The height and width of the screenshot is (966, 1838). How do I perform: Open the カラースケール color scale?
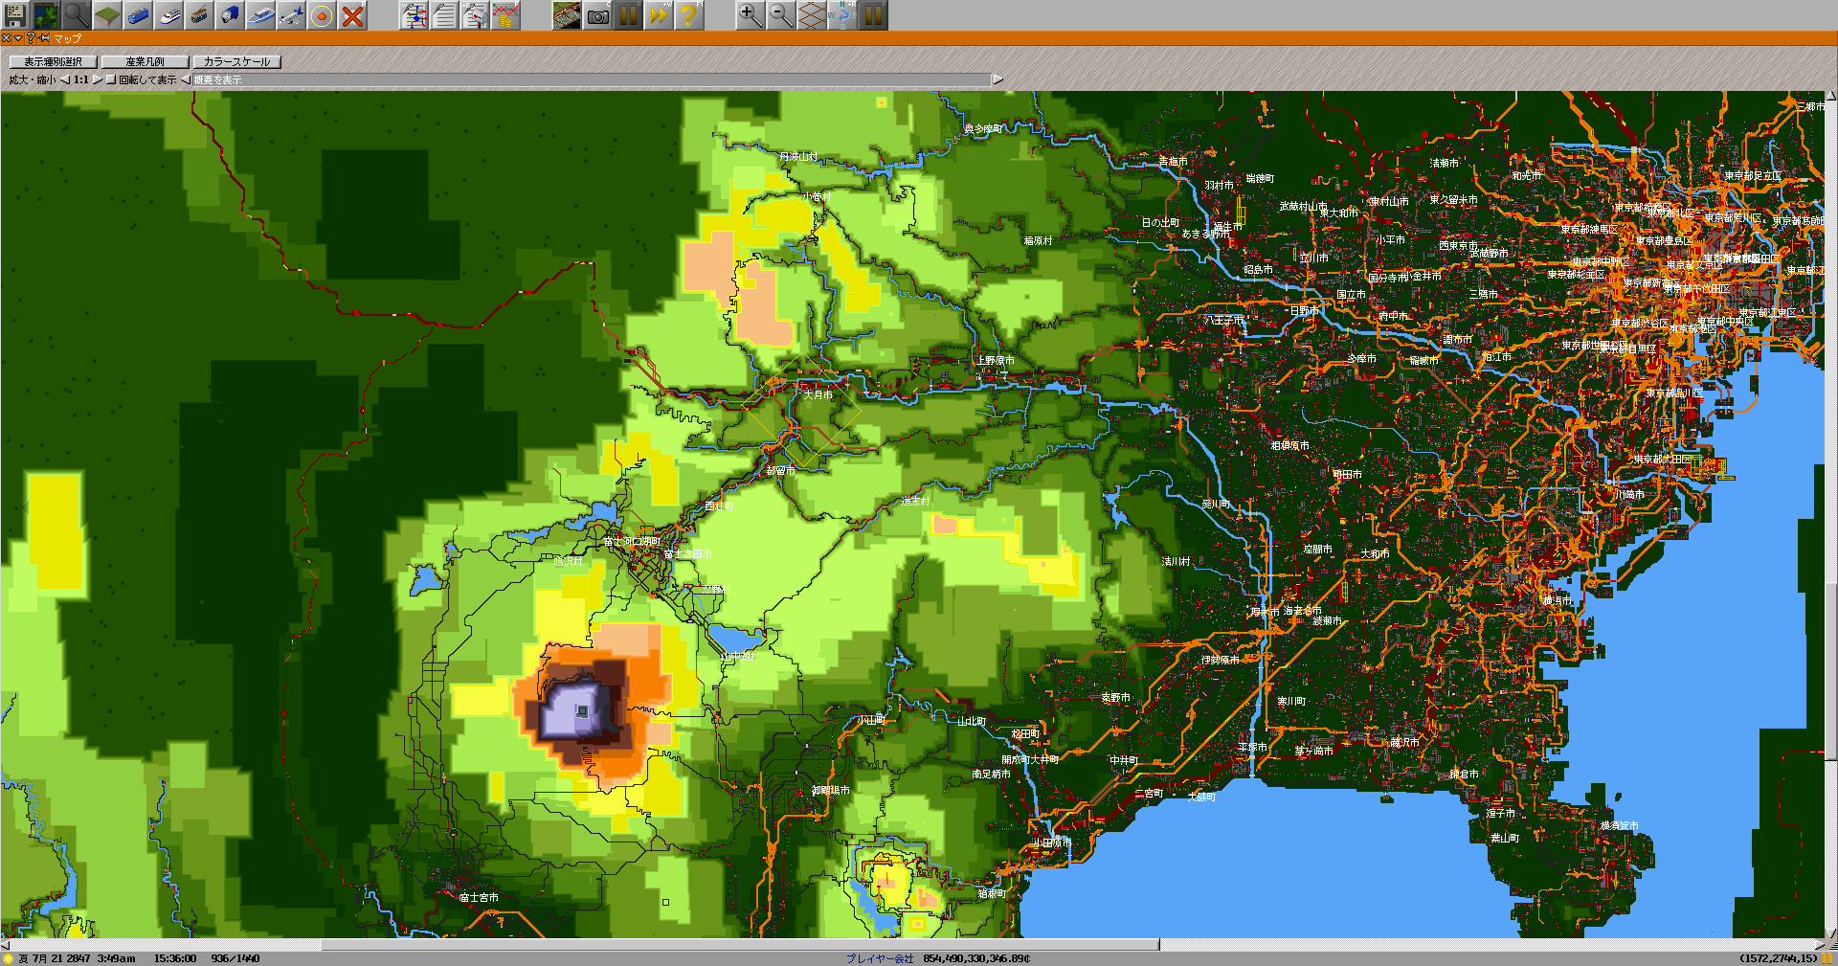click(236, 61)
